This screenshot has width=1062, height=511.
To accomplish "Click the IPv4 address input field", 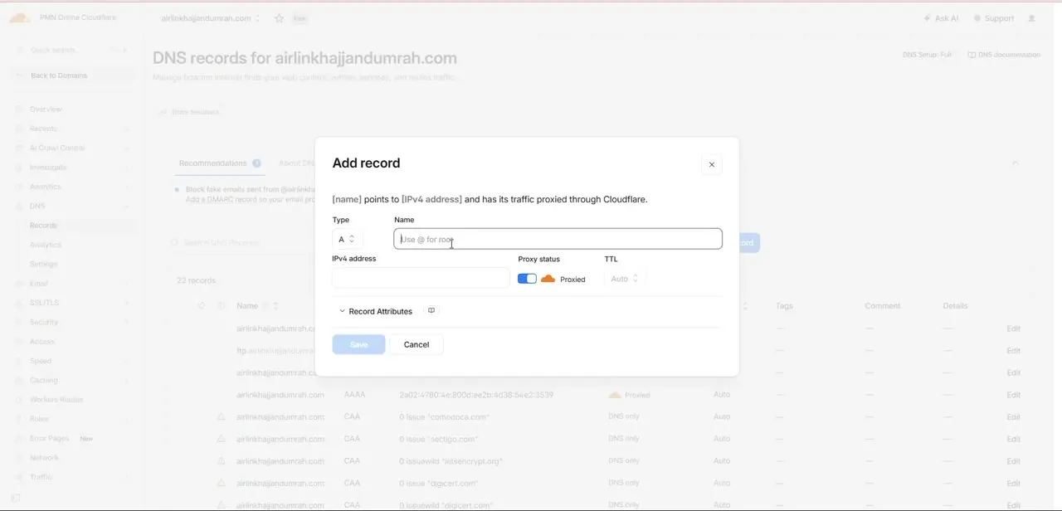I will click(x=421, y=279).
